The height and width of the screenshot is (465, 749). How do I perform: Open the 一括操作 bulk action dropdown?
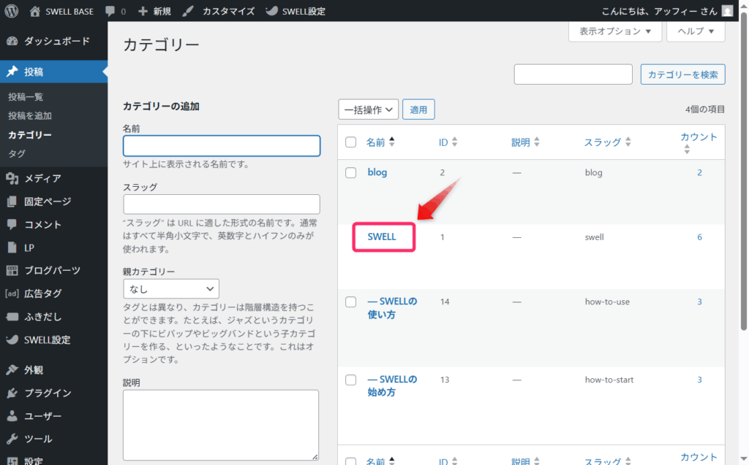[369, 109]
